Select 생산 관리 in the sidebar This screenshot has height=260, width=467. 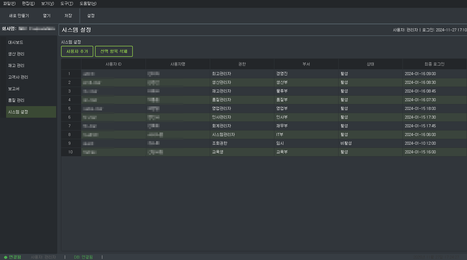click(16, 54)
